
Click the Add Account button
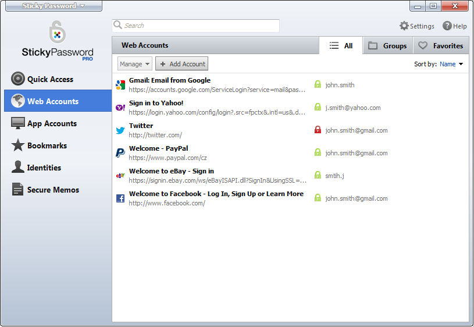[x=181, y=64]
